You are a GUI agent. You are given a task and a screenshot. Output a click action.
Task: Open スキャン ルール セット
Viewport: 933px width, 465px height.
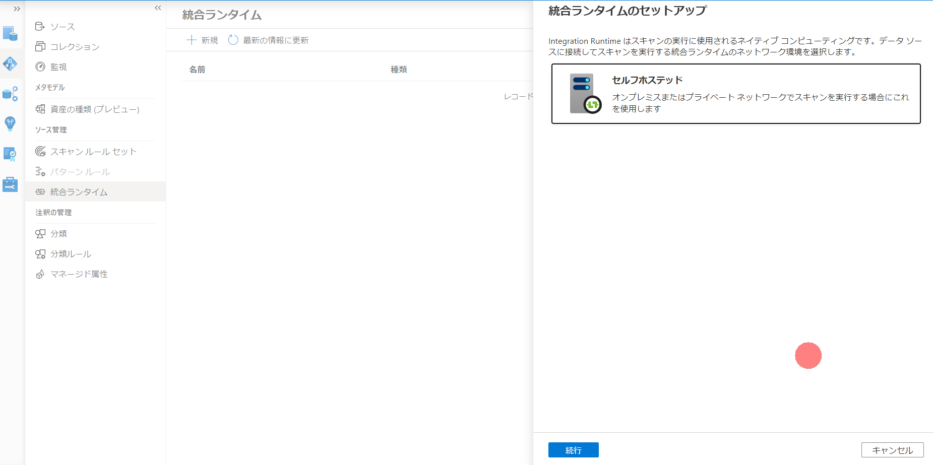(93, 151)
